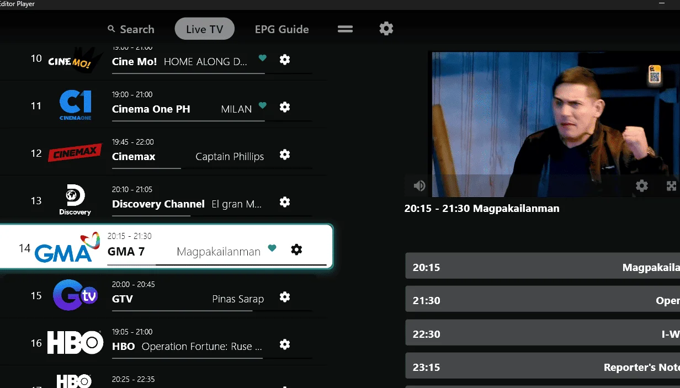680x388 pixels.
Task: Select the Discovery logo
Action: coord(76,200)
